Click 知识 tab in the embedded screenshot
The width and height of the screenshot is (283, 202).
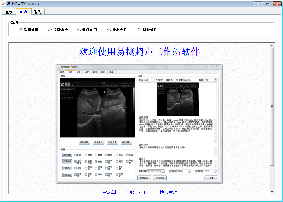point(95,72)
